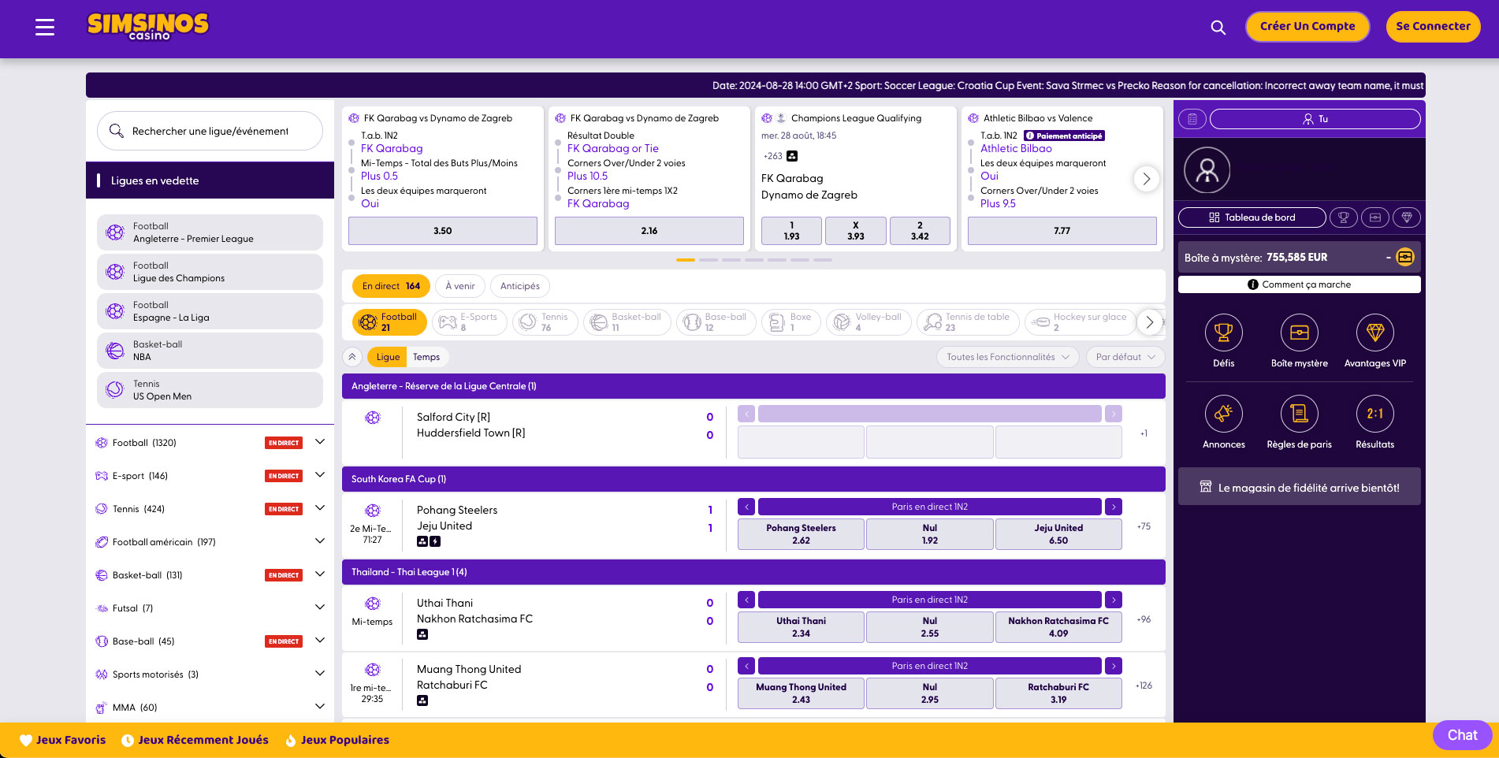Next market arrow for Uthai Thani match

point(1113,600)
